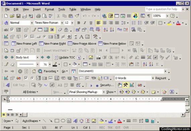
Task: Click the yellow Highlight color button
Action: tap(169, 23)
